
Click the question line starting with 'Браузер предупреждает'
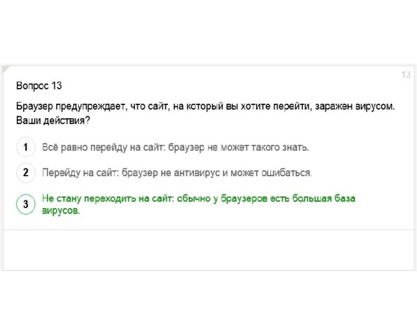(205, 106)
